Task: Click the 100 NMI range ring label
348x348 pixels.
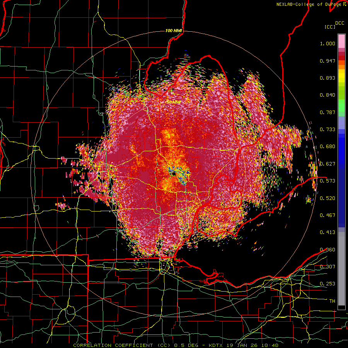Action: point(174,31)
